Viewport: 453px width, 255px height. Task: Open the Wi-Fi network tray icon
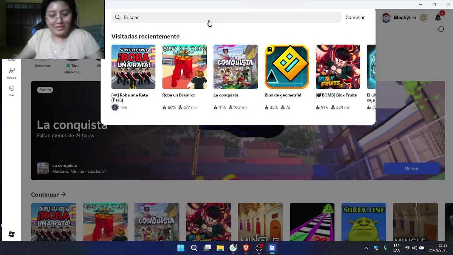coord(408,248)
